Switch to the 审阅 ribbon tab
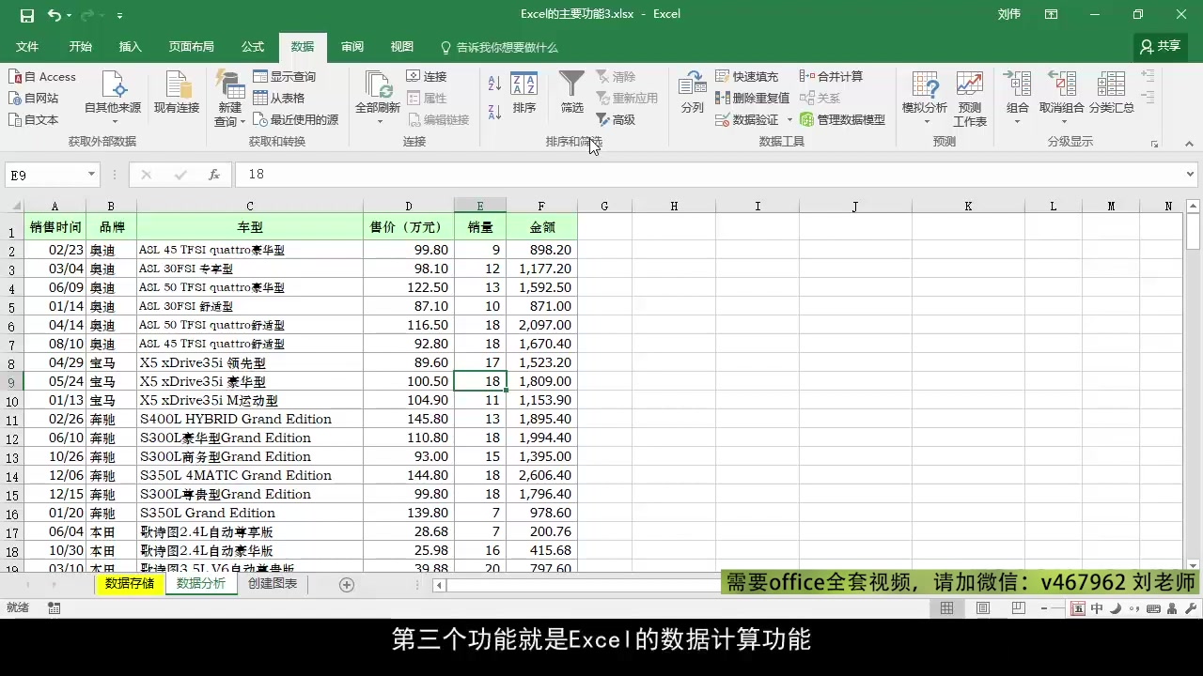The width and height of the screenshot is (1203, 676). click(352, 47)
